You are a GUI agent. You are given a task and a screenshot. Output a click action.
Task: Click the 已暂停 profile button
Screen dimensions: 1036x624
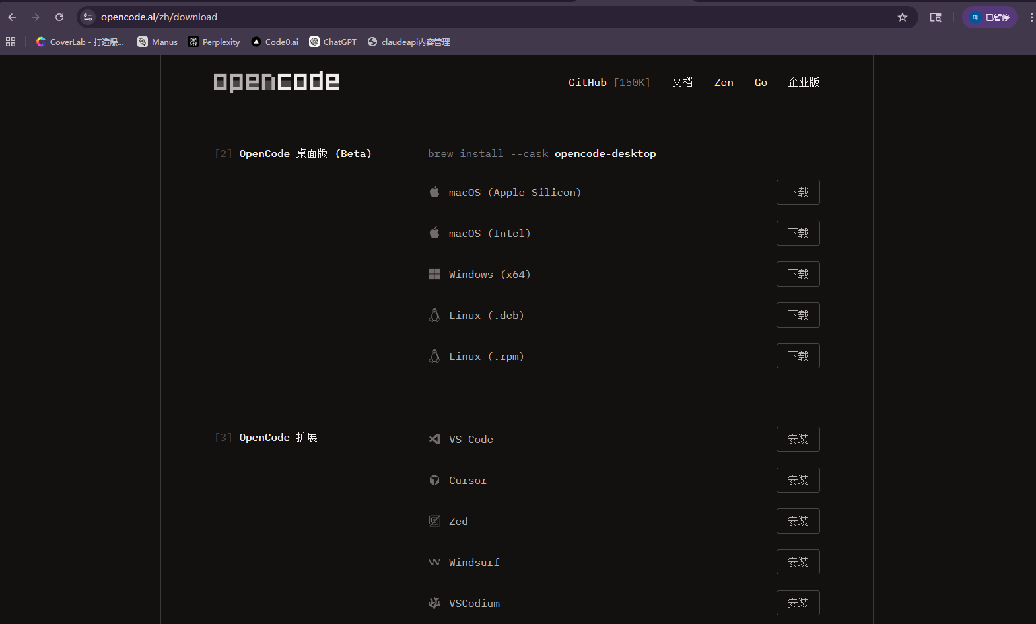coord(990,17)
